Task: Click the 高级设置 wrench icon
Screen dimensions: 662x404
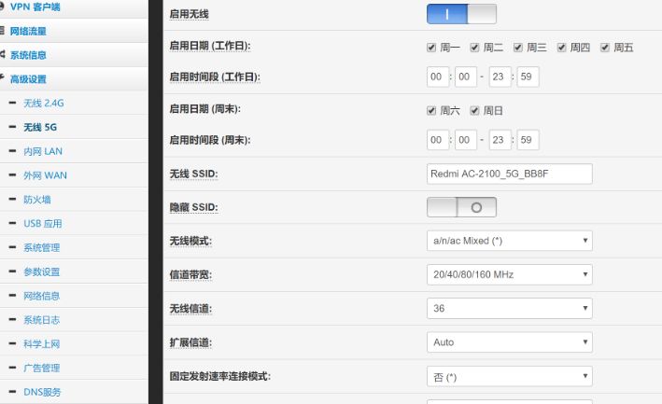Action: click(x=2, y=78)
